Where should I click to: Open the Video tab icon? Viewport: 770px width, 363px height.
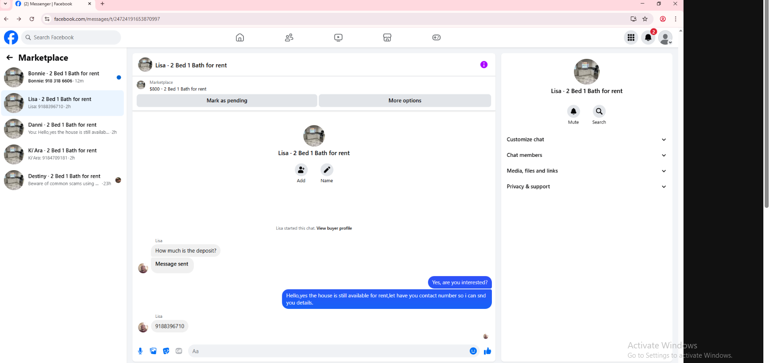338,38
